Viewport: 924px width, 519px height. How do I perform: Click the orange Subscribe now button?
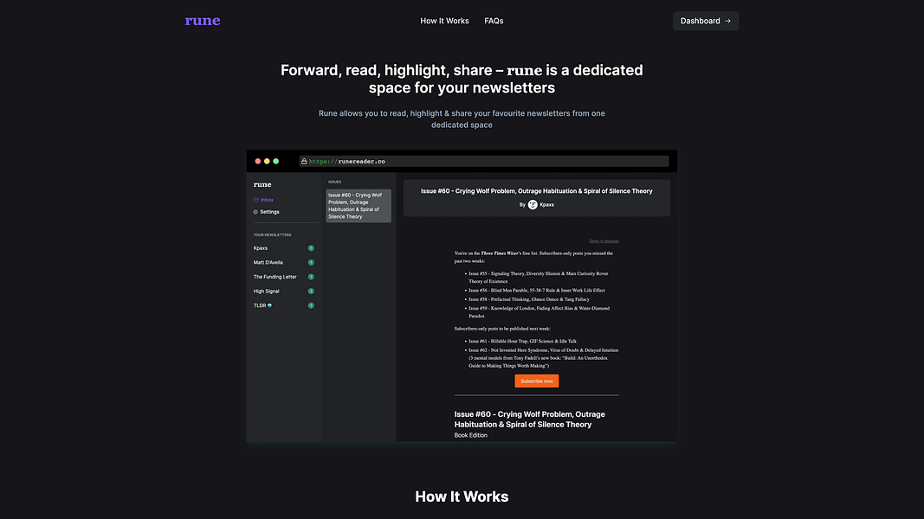(x=537, y=381)
